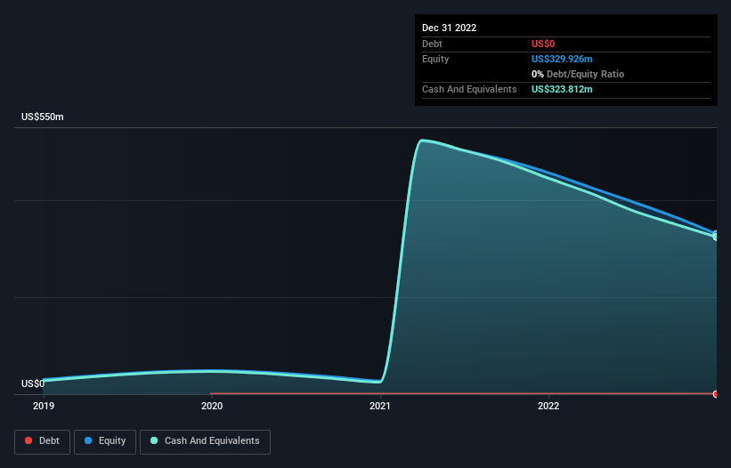Click the 0% Debt/Equity Ratio text
The height and width of the screenshot is (468, 731).
click(578, 74)
